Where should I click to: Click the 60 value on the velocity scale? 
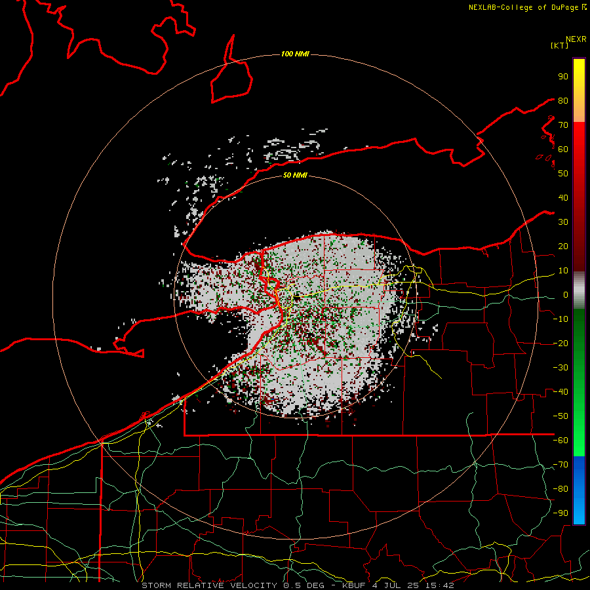563,149
